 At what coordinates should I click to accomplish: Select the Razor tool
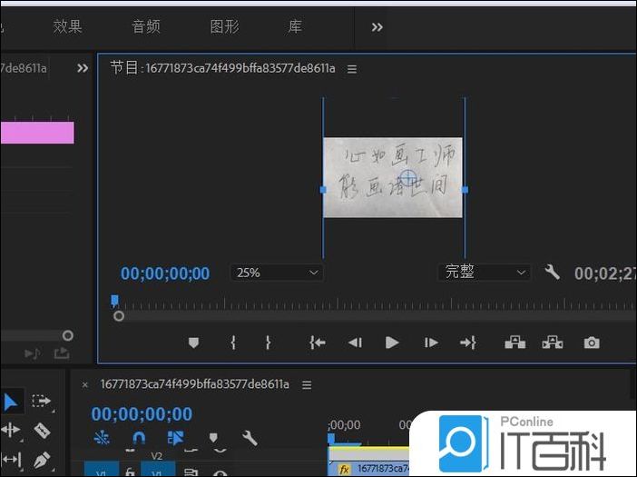[41, 430]
